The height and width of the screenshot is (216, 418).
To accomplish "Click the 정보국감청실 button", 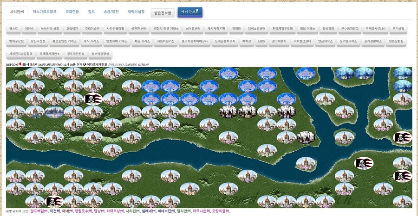I will [100, 54].
